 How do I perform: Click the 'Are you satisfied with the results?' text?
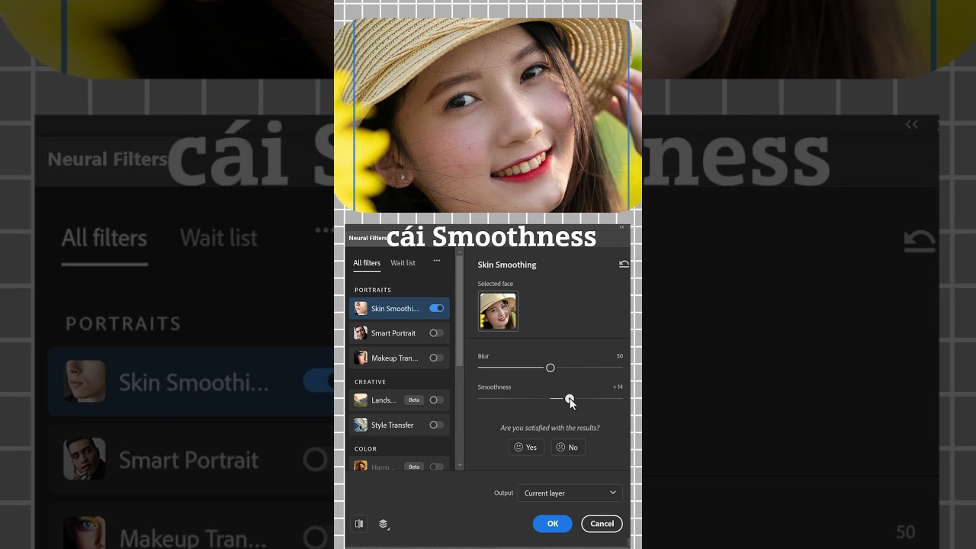point(550,428)
